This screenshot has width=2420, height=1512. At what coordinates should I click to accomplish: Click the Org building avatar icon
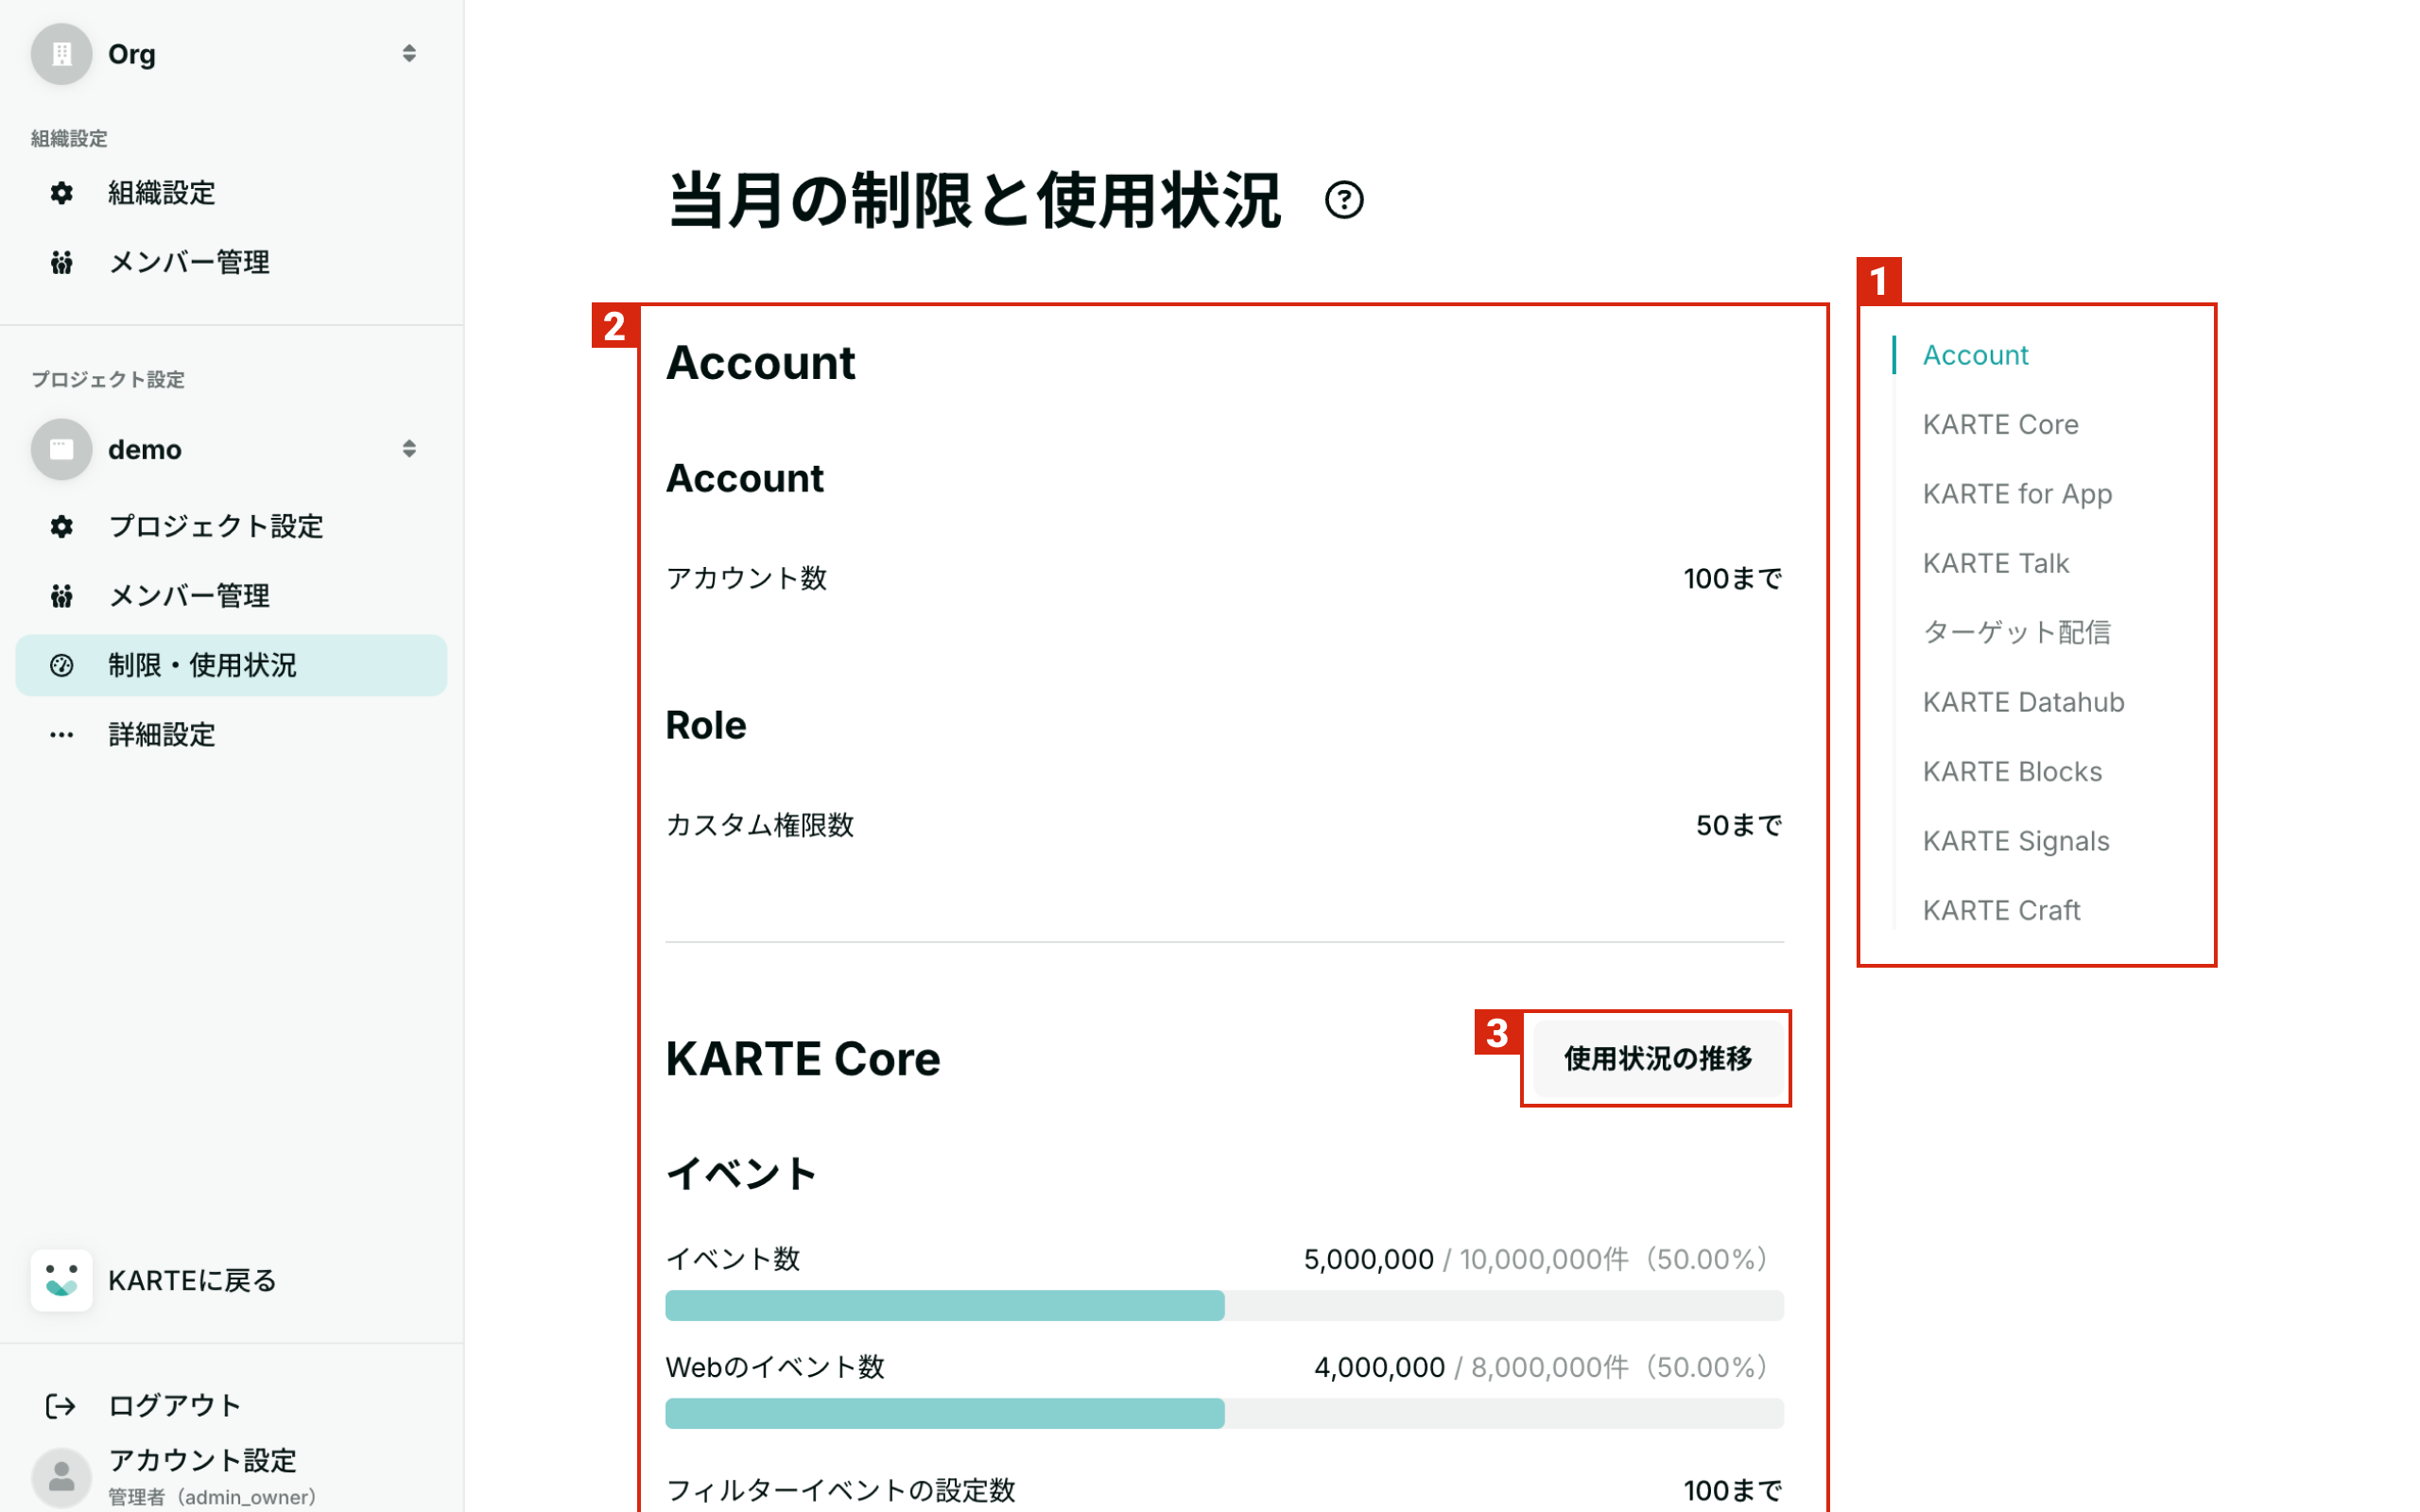click(61, 54)
